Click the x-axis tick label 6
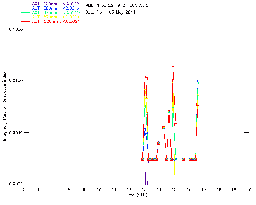This screenshot has height=205, width=256. tap(39, 190)
